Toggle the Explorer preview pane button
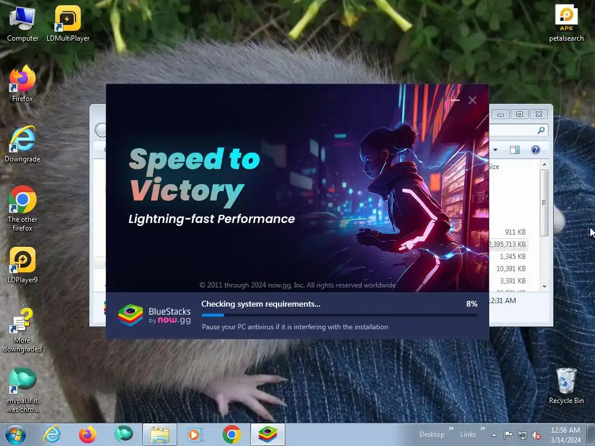This screenshot has height=446, width=595. coord(515,150)
